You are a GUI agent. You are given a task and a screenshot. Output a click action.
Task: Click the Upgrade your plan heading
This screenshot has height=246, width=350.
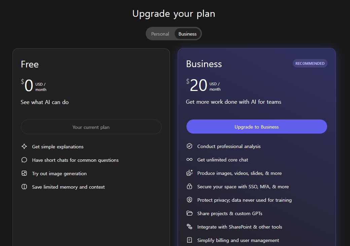pyautogui.click(x=174, y=14)
